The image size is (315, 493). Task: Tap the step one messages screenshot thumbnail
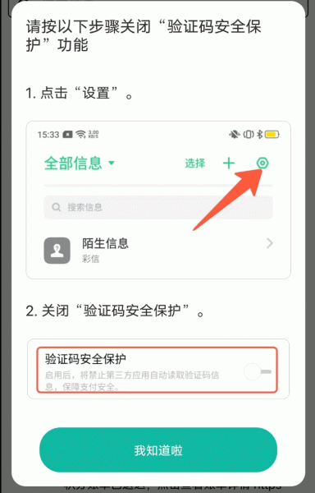tap(158, 200)
